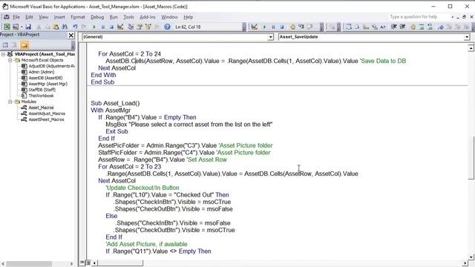Image resolution: width=475 pixels, height=267 pixels.
Task: Open the File menu
Action: pos(16,17)
